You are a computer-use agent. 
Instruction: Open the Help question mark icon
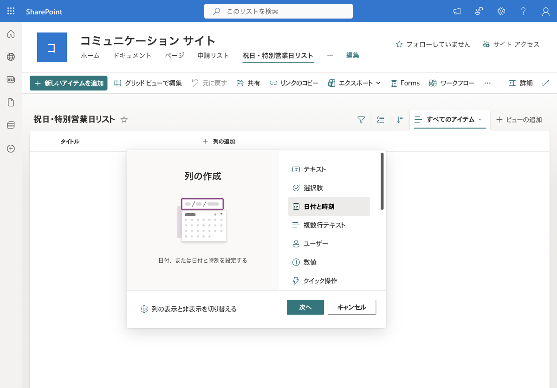[x=524, y=11]
